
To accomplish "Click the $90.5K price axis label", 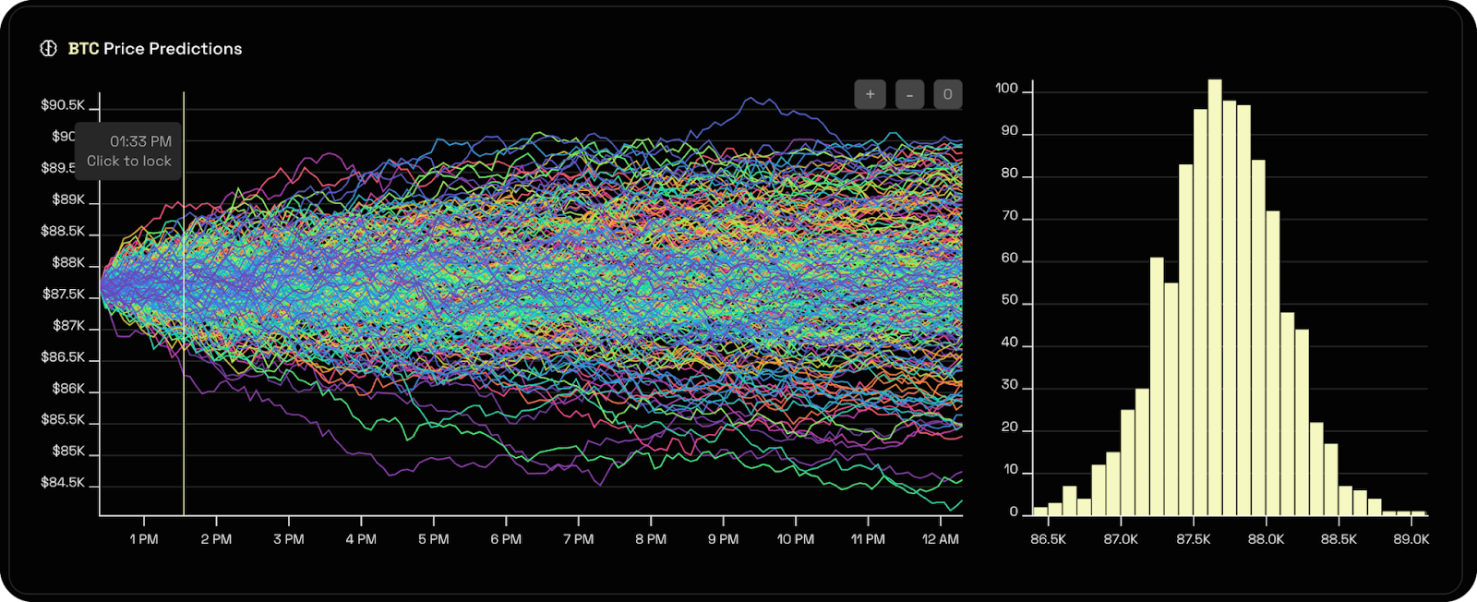I will click(63, 105).
